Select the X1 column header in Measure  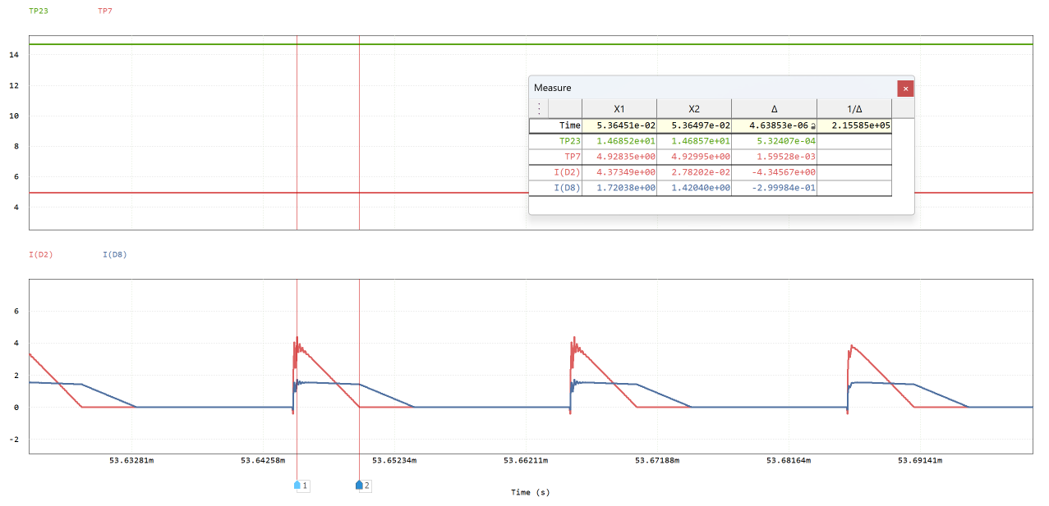(619, 107)
